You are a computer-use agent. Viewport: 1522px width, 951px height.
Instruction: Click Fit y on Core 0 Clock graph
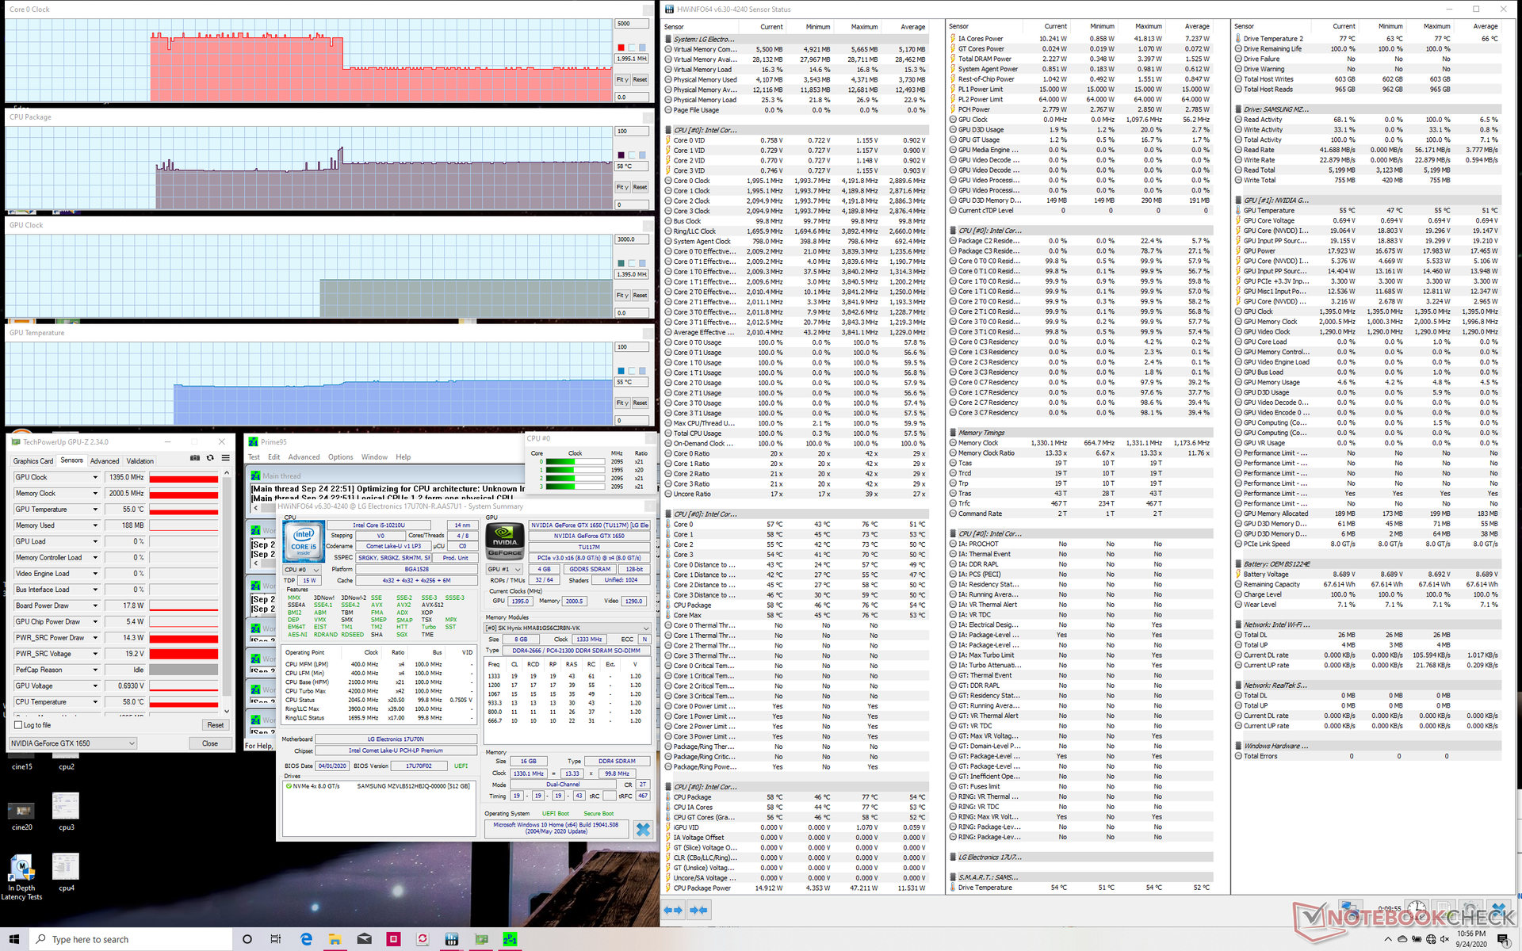pos(623,79)
